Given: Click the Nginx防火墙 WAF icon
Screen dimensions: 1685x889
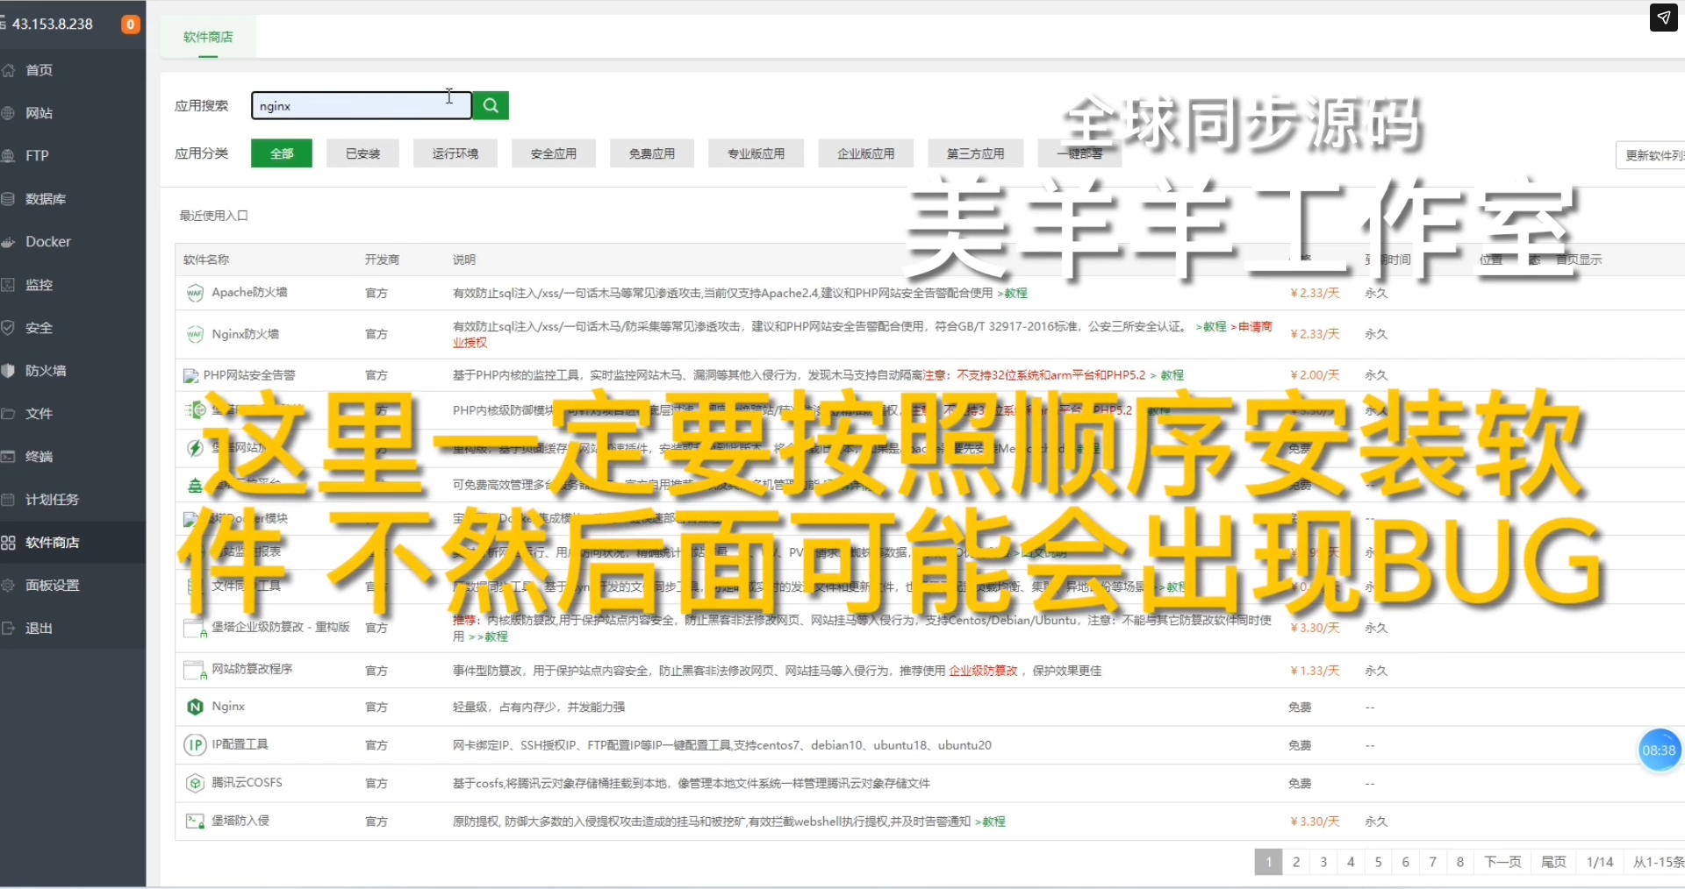Looking at the screenshot, I should click(195, 334).
